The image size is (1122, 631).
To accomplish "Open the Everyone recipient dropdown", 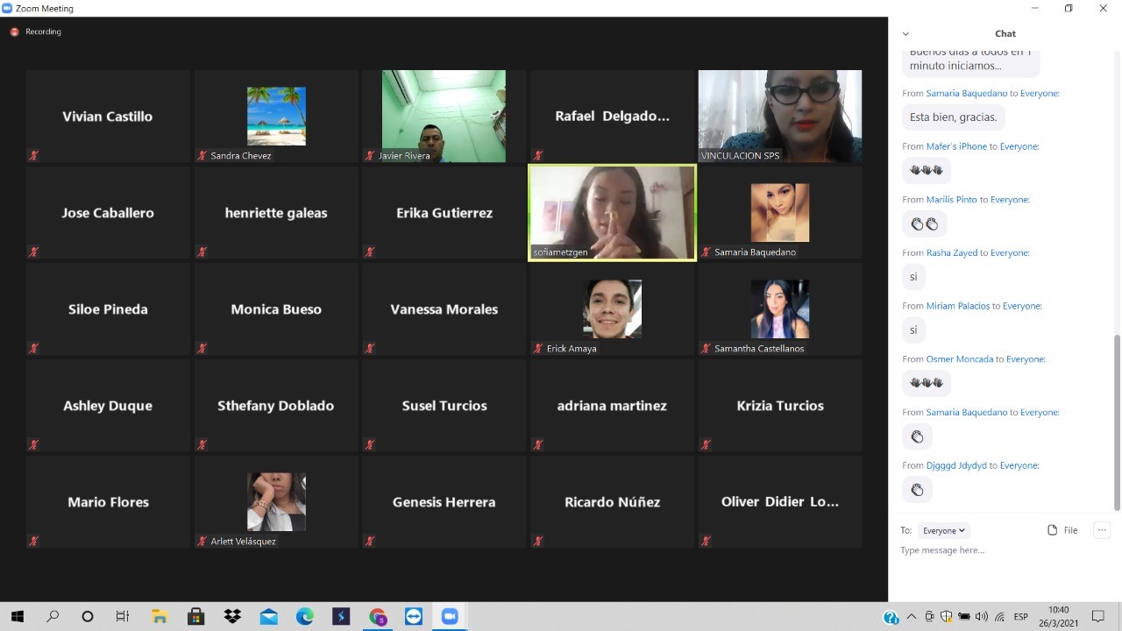I will (x=943, y=530).
